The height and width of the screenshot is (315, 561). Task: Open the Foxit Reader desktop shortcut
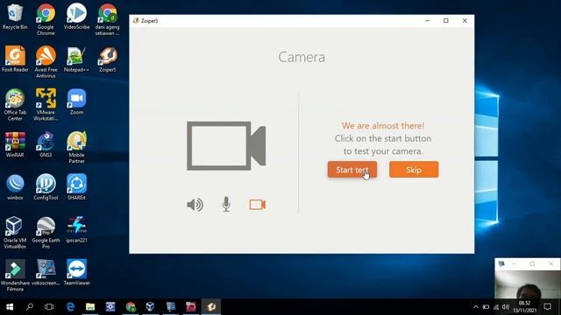pyautogui.click(x=15, y=59)
